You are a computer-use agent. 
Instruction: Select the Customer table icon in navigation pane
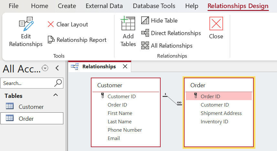10,106
